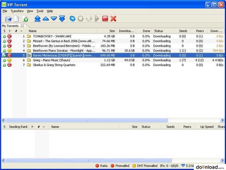Click blue download speed triangle in status bar
Viewport: 226px width, 170px height.
(183, 165)
